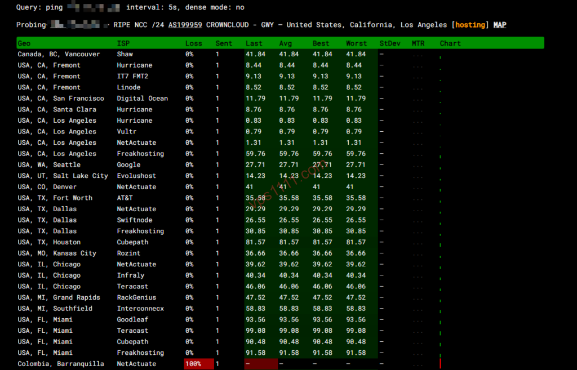Click the 58.83 Avg latency value
The width and height of the screenshot is (577, 370).
pyautogui.click(x=289, y=308)
